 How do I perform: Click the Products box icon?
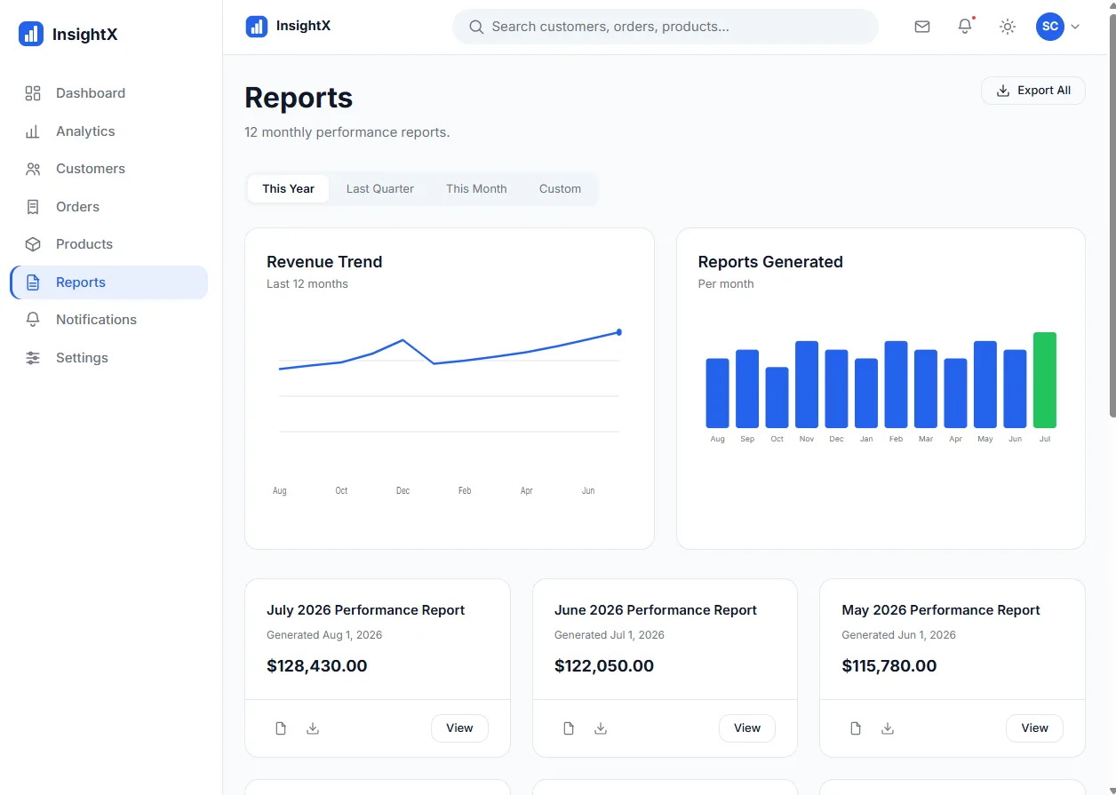(33, 244)
